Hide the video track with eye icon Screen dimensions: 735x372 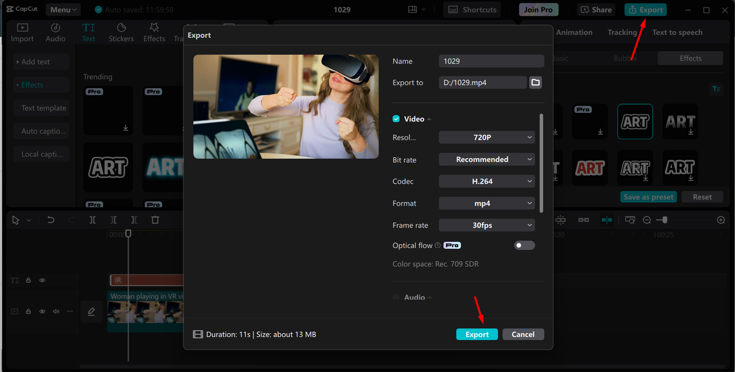click(x=42, y=311)
